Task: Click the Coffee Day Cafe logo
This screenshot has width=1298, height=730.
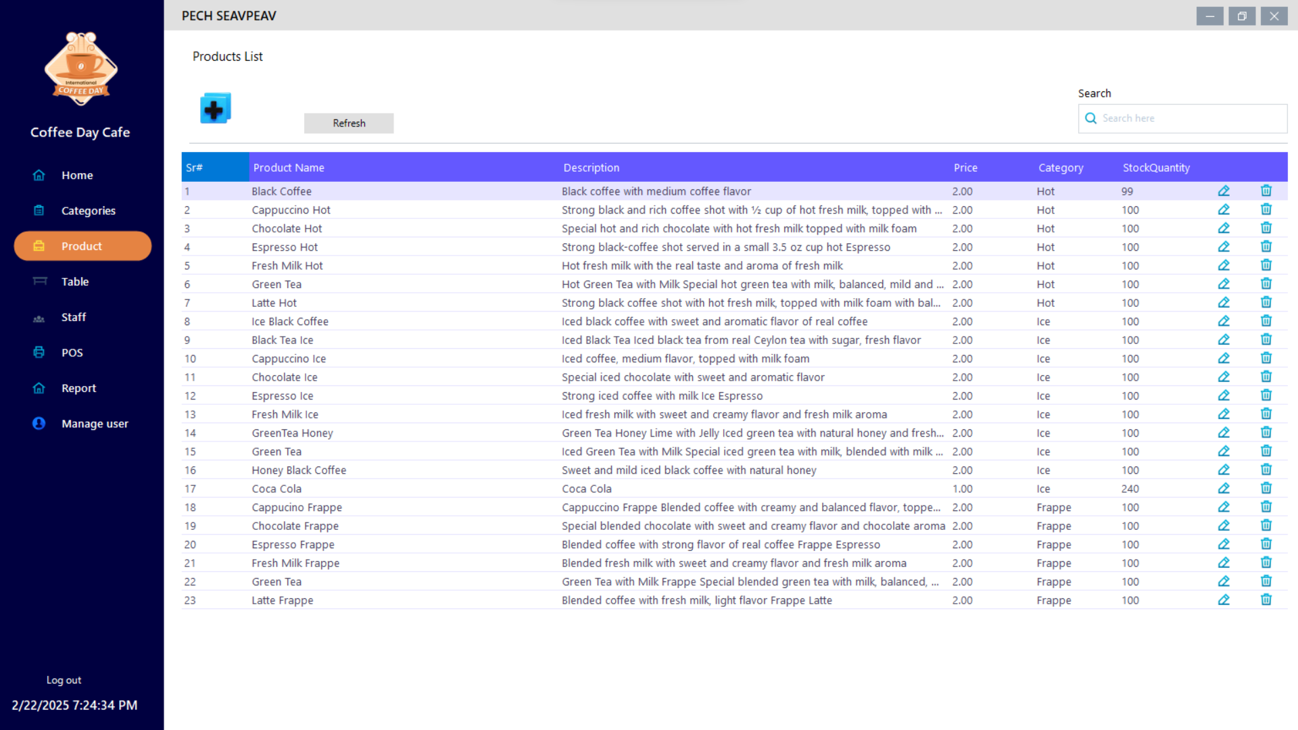Action: click(x=81, y=69)
